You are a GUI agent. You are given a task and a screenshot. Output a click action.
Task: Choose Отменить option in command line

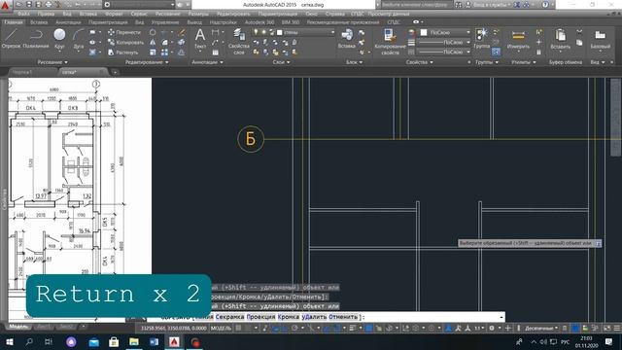point(343,317)
